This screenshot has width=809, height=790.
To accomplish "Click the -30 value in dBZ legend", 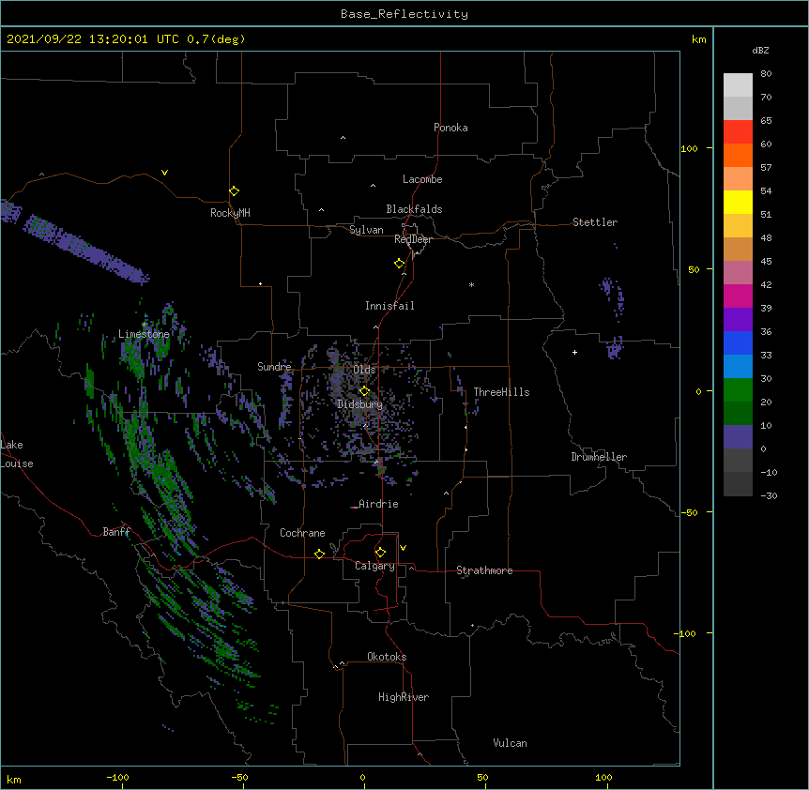I will pos(769,496).
